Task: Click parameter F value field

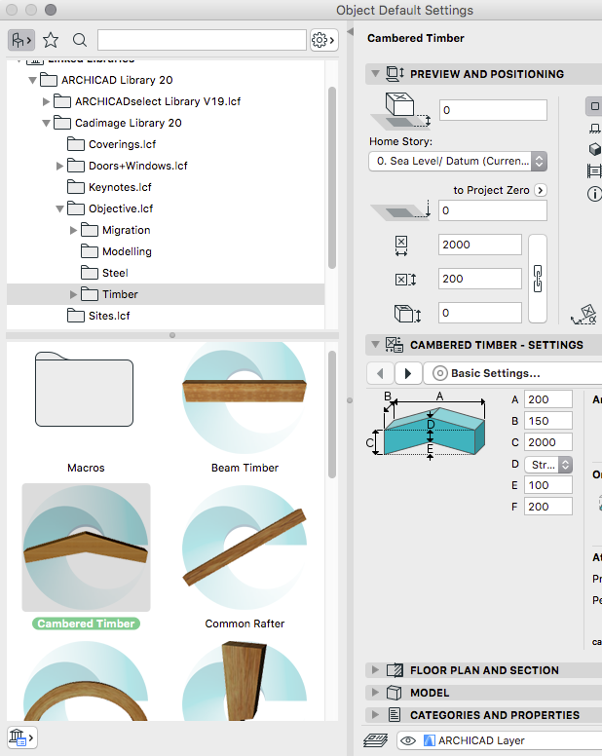Action: [548, 507]
